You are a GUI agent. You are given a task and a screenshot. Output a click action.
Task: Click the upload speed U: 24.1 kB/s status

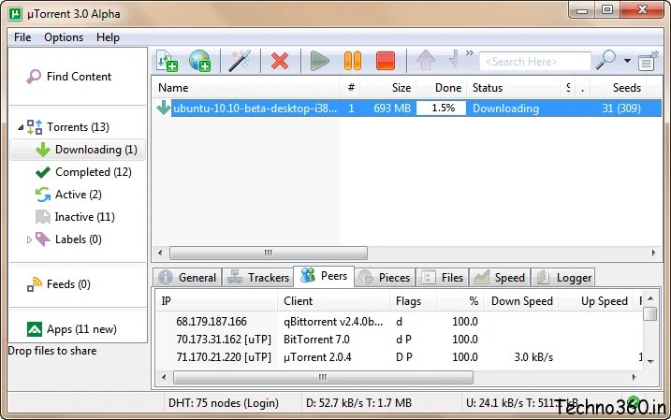pyautogui.click(x=521, y=403)
